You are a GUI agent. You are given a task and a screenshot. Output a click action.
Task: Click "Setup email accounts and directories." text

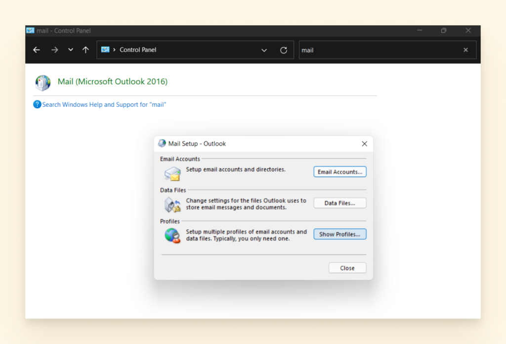click(x=236, y=169)
